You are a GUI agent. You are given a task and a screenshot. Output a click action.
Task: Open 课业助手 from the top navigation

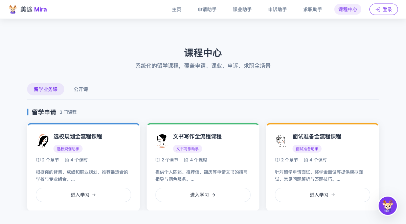(x=242, y=9)
